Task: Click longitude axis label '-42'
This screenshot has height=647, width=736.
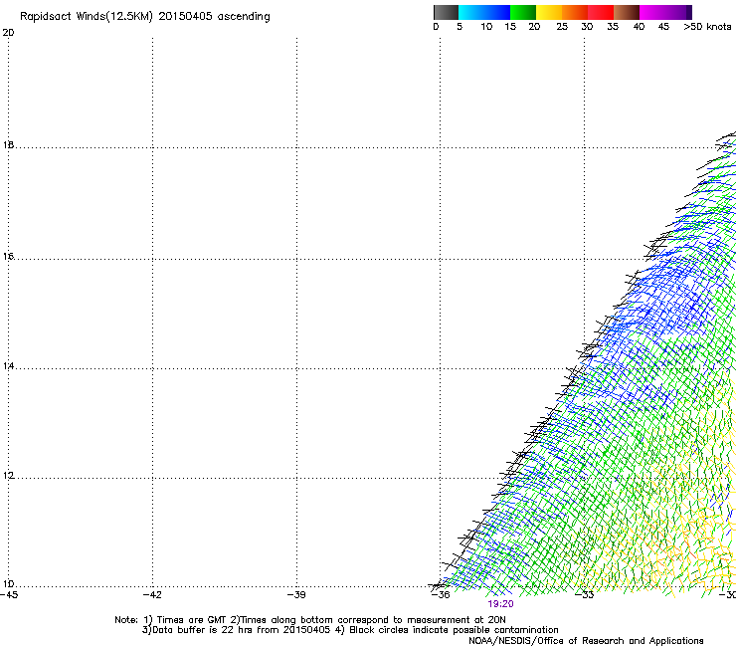Action: point(152,595)
